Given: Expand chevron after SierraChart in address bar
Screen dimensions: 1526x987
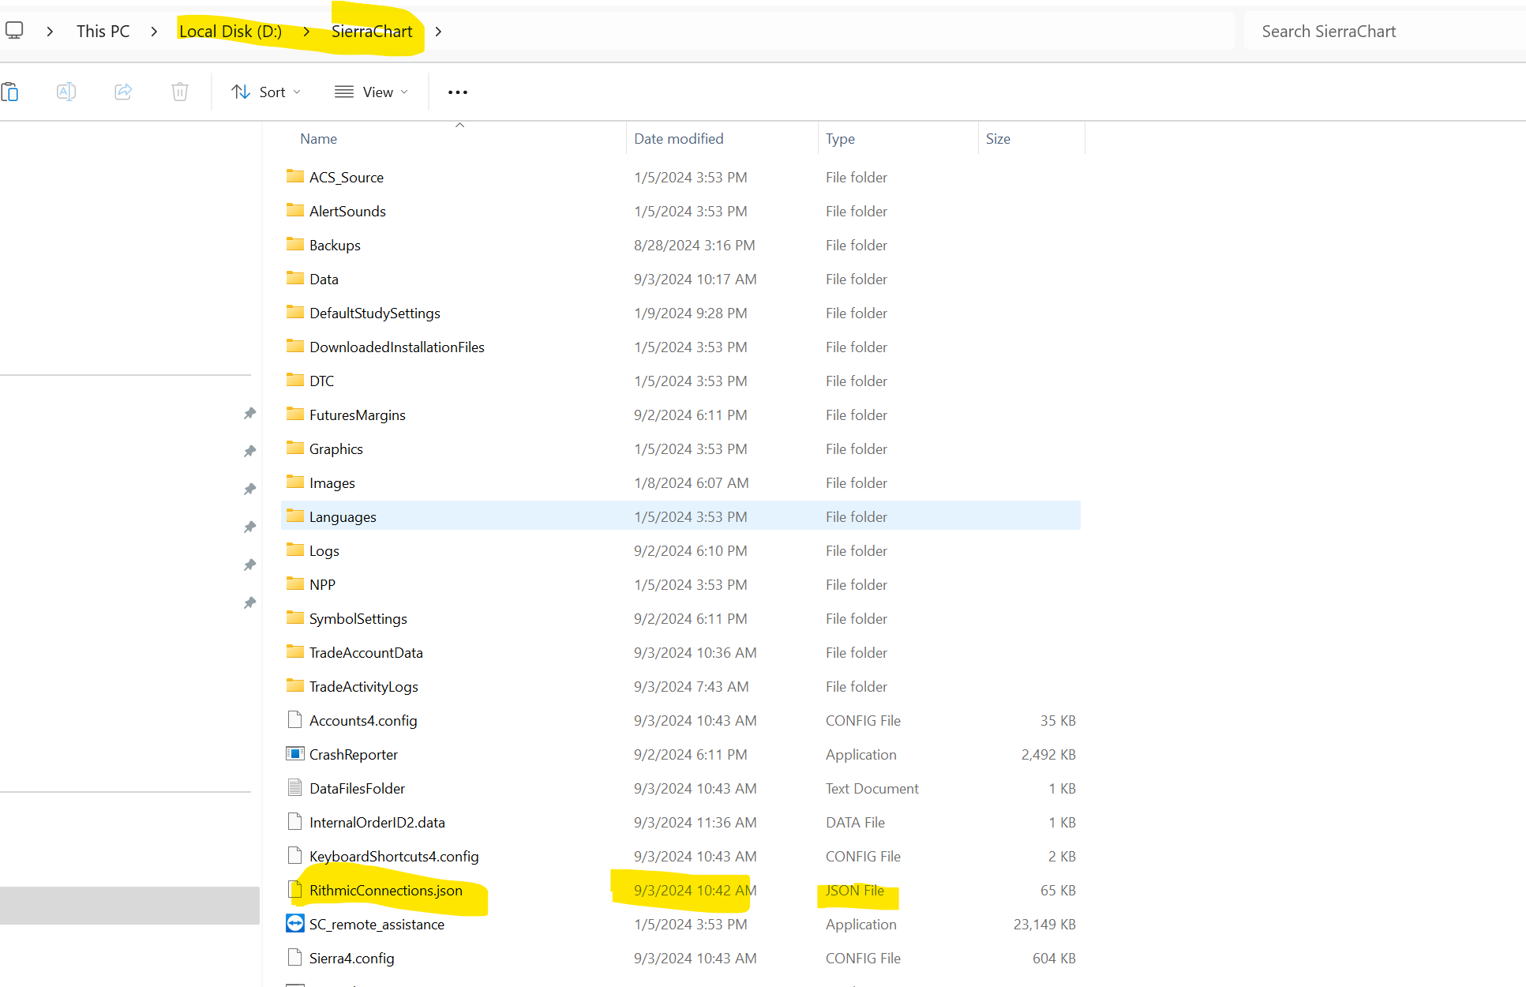Looking at the screenshot, I should tap(439, 32).
